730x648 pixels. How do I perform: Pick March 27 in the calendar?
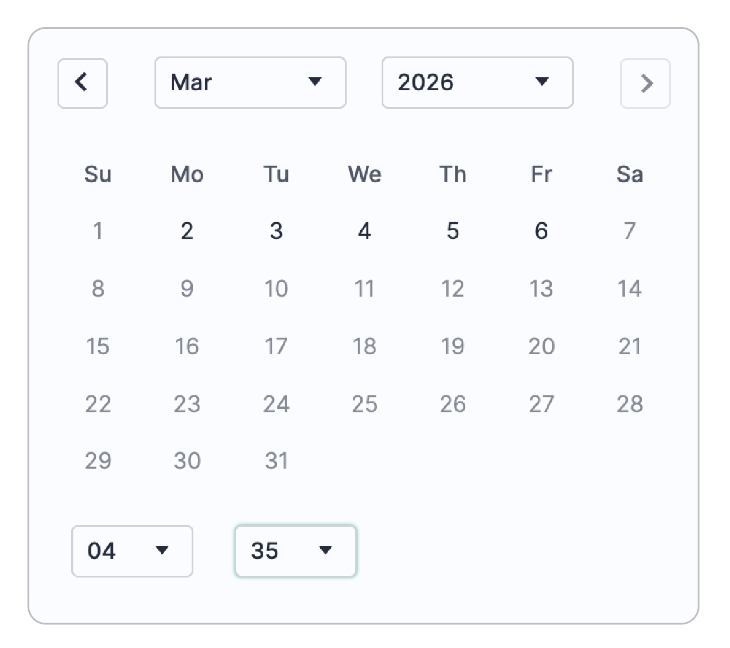coord(541,404)
